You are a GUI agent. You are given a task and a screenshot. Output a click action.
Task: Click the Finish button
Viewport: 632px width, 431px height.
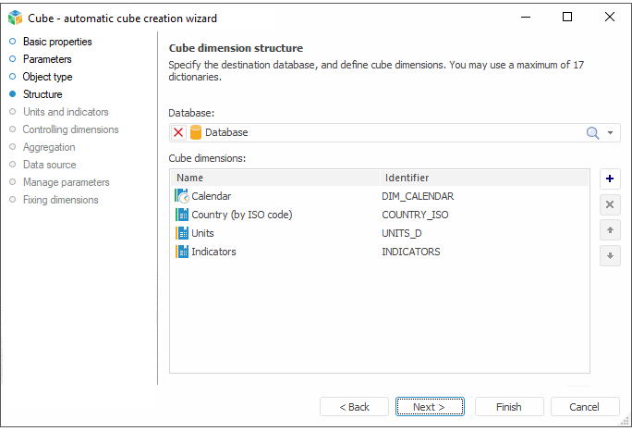(x=508, y=407)
